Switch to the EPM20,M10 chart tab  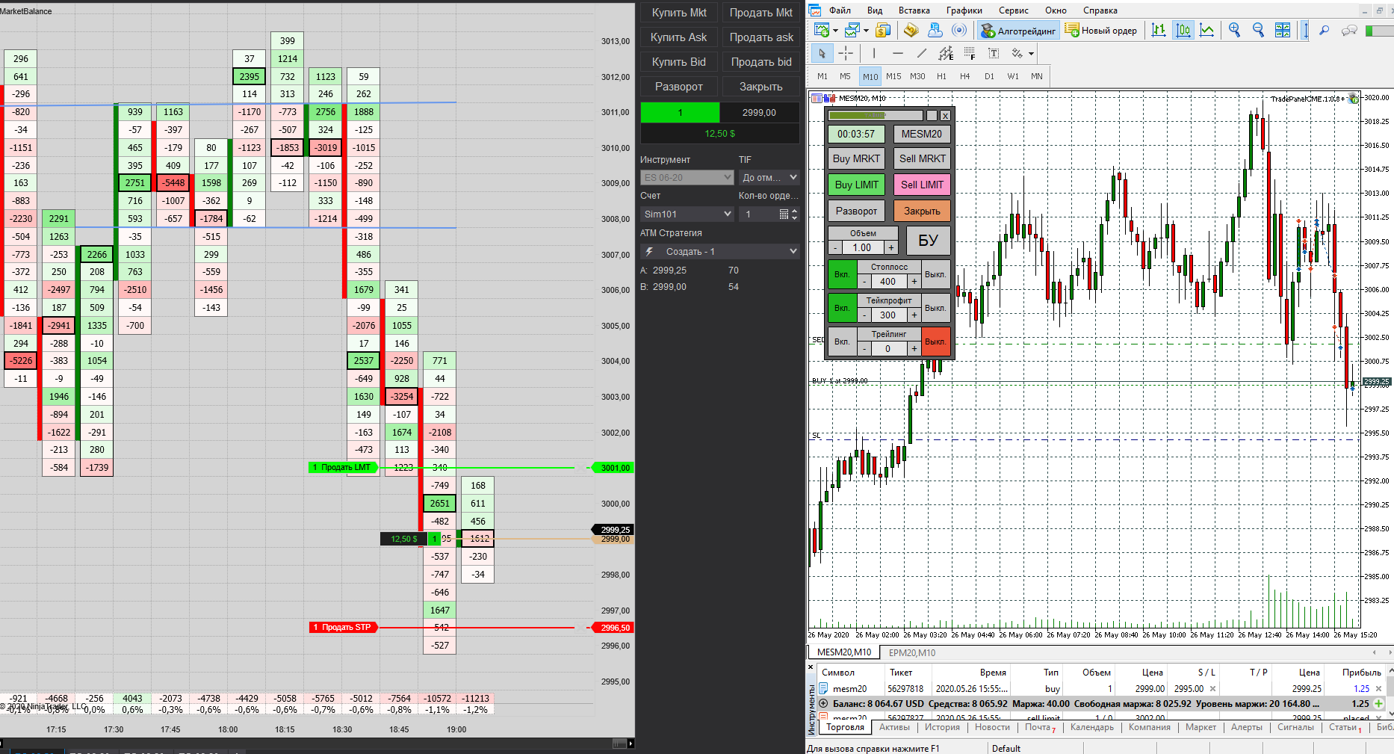911,653
